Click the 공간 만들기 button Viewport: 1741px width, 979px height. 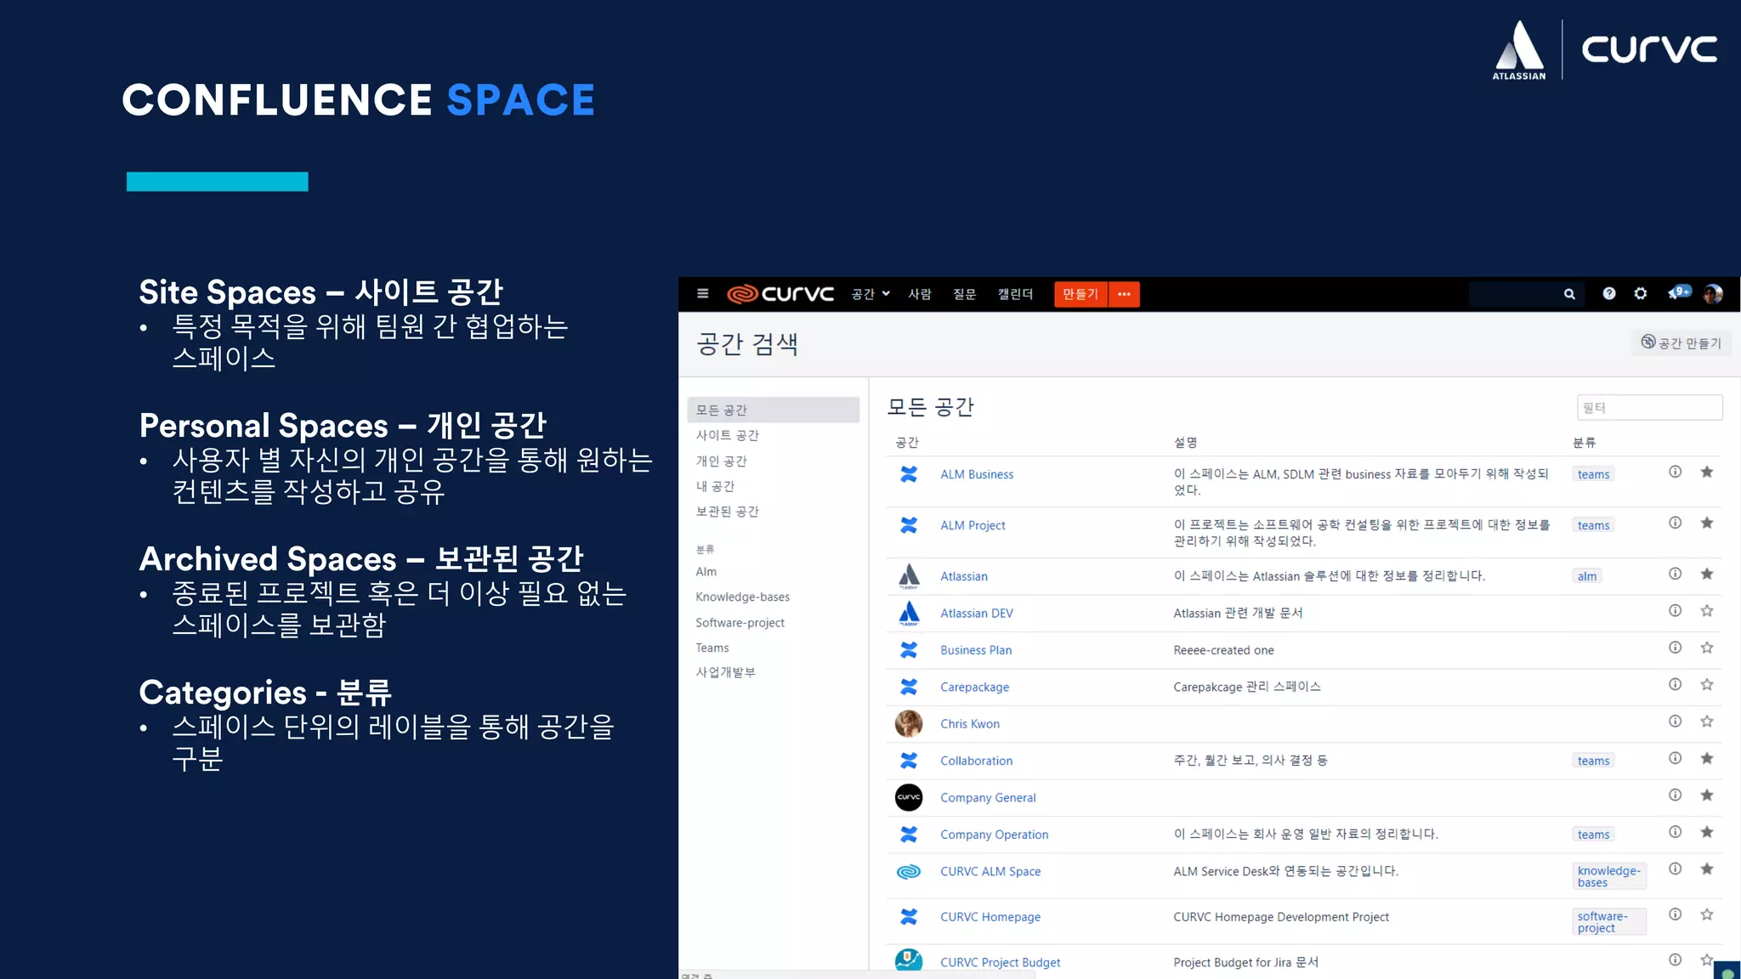click(1681, 342)
